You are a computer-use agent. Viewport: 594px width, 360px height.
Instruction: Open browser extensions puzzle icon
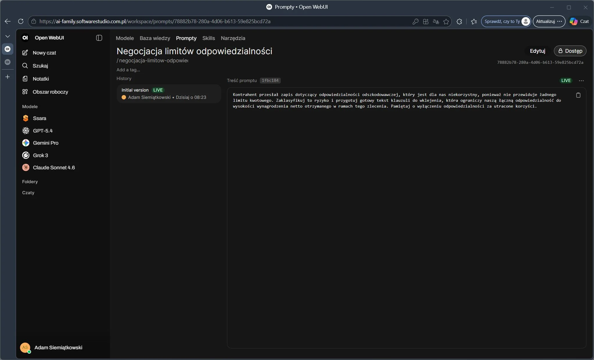pyautogui.click(x=459, y=21)
